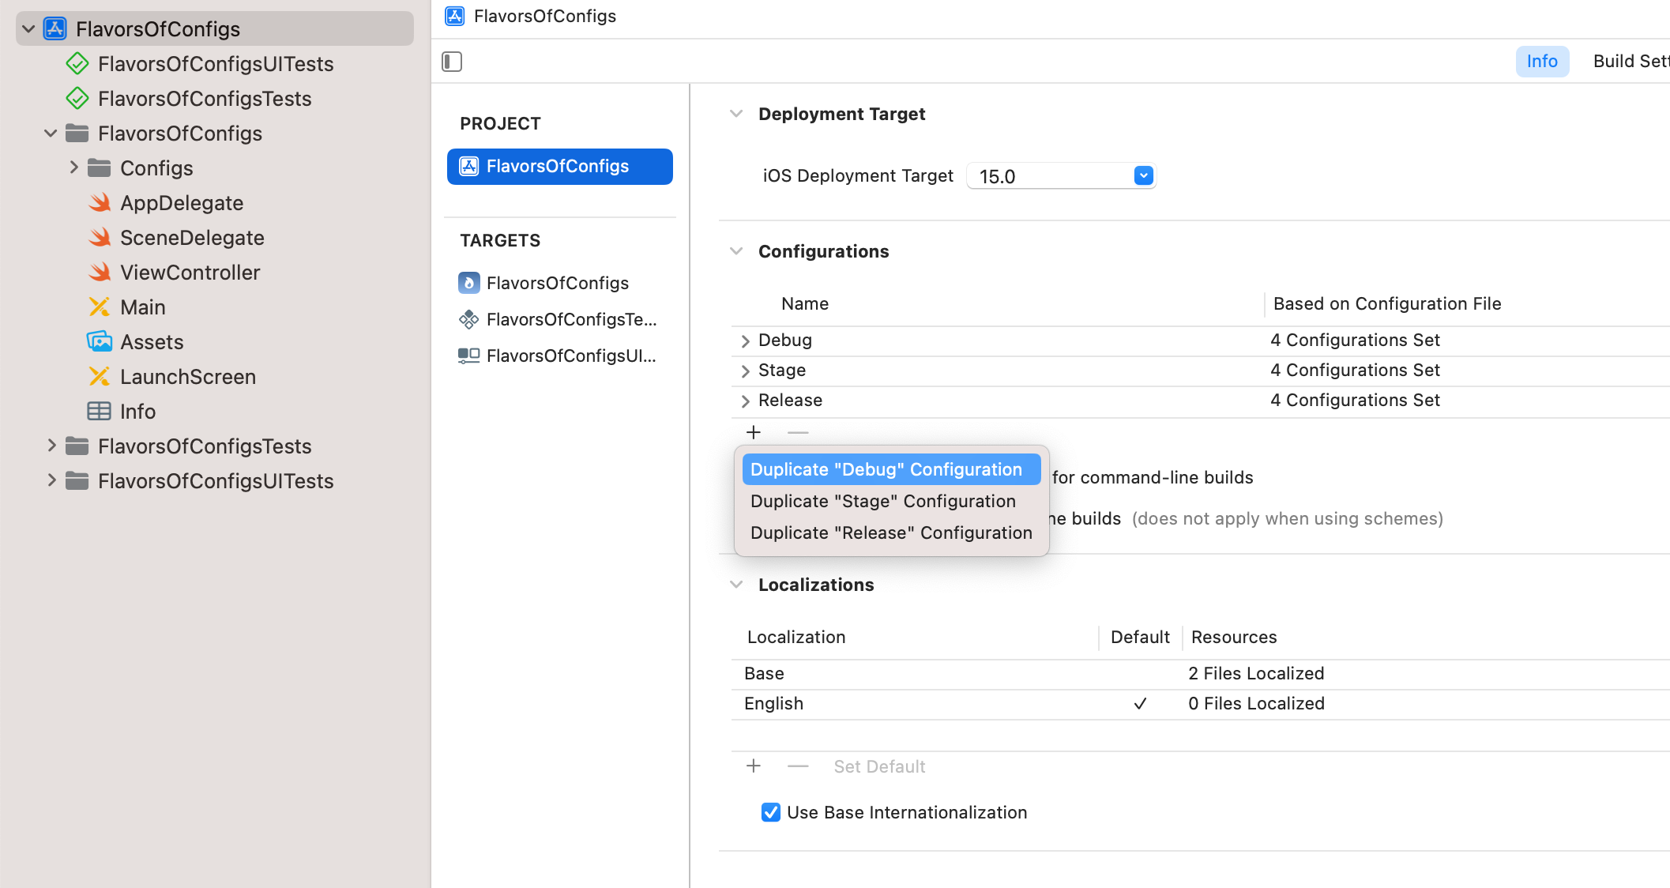Image resolution: width=1670 pixels, height=888 pixels.
Task: Click the Info plist table icon
Action: [x=100, y=412]
